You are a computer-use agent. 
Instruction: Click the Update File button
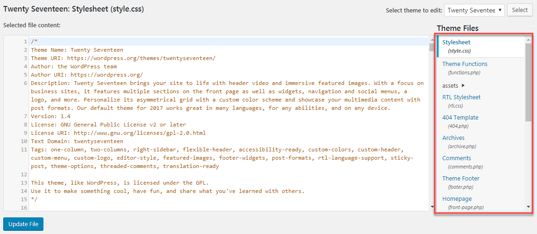click(x=24, y=224)
